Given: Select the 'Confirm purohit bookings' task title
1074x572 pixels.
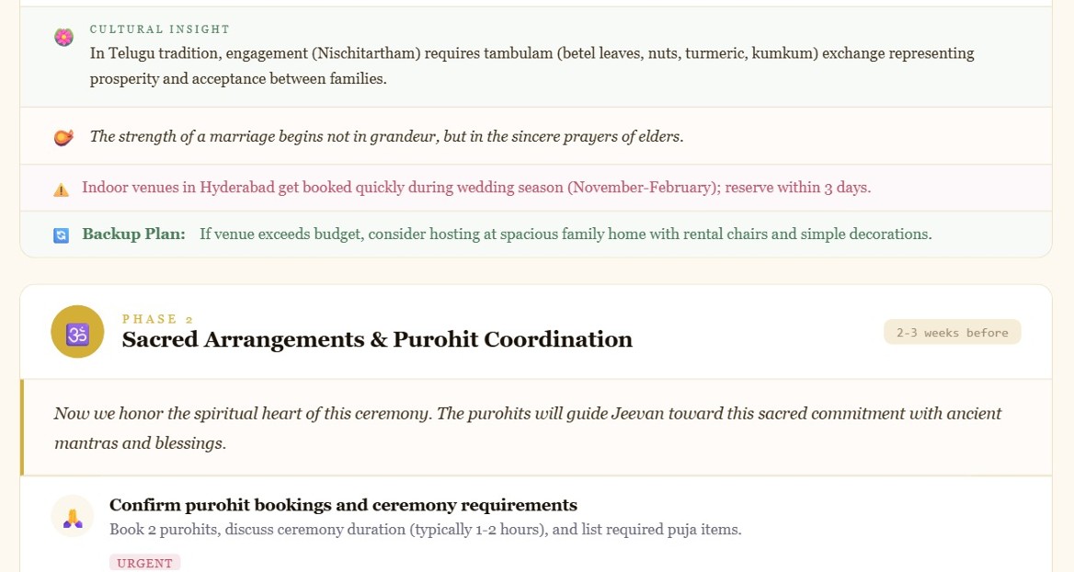Looking at the screenshot, I should coord(343,505).
